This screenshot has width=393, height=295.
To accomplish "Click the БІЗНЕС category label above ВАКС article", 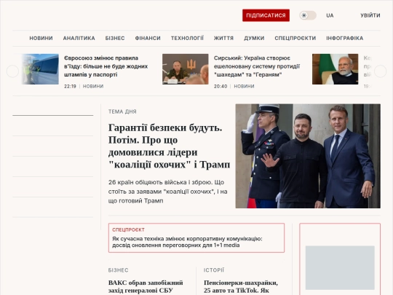I will (118, 270).
